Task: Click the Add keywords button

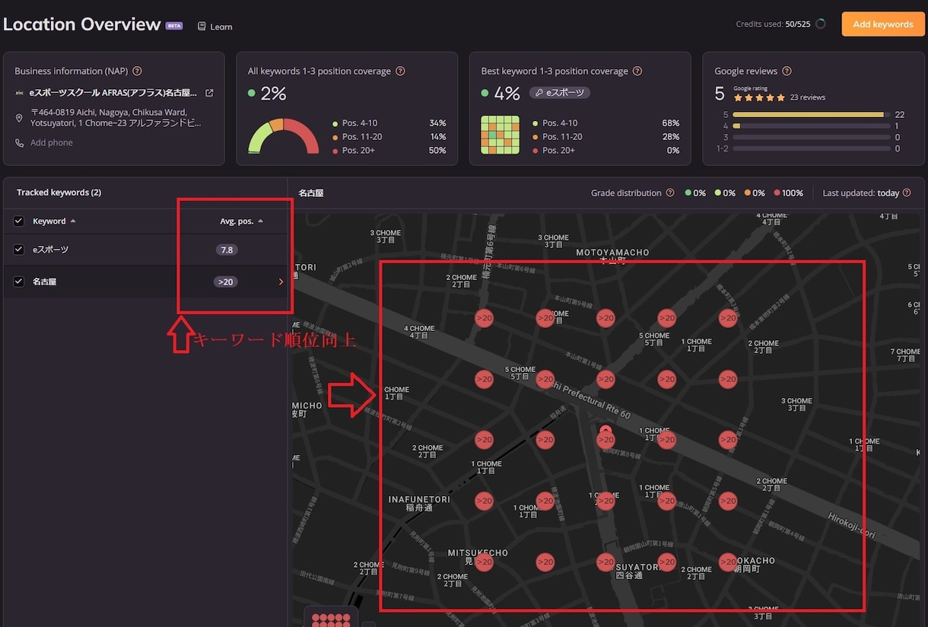Action: click(882, 24)
